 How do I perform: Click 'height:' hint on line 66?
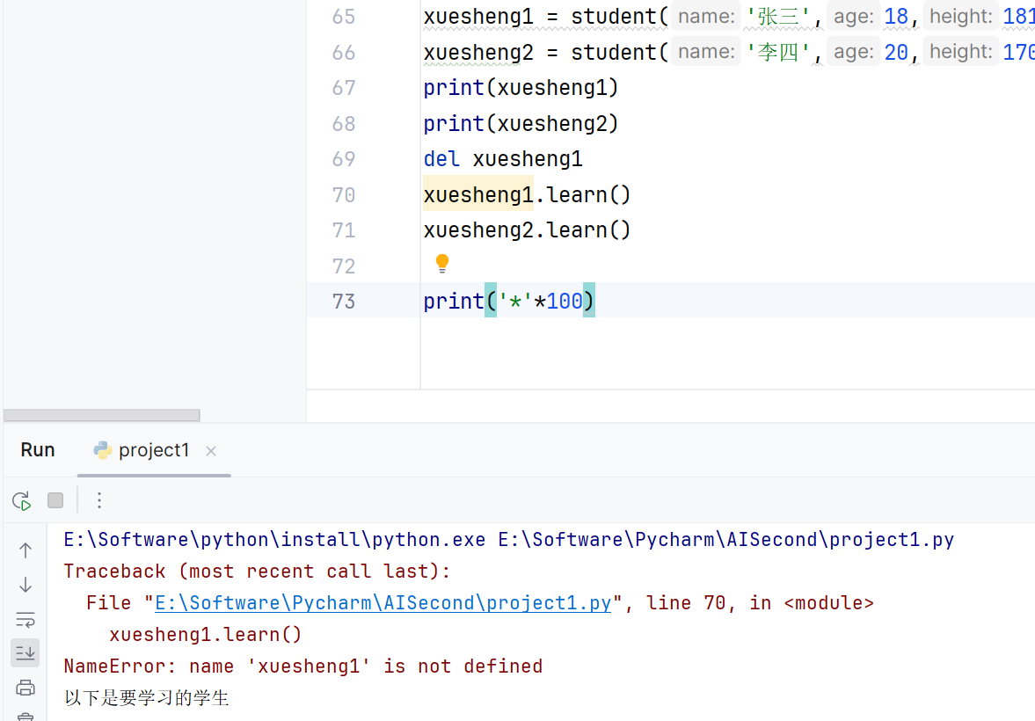(x=961, y=52)
